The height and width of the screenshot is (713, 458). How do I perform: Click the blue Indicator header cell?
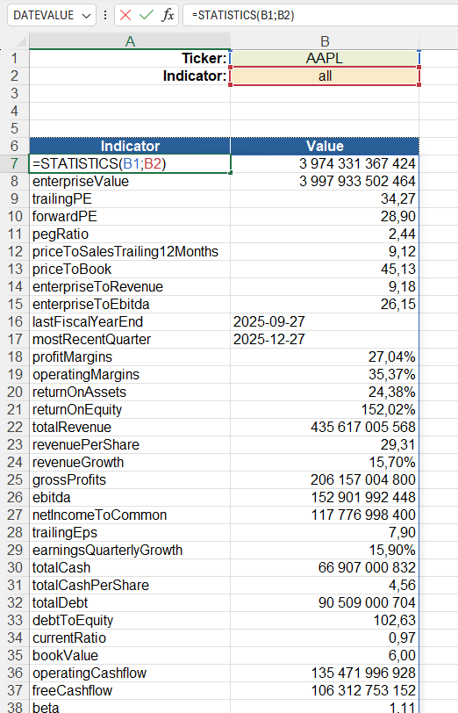[x=130, y=146]
